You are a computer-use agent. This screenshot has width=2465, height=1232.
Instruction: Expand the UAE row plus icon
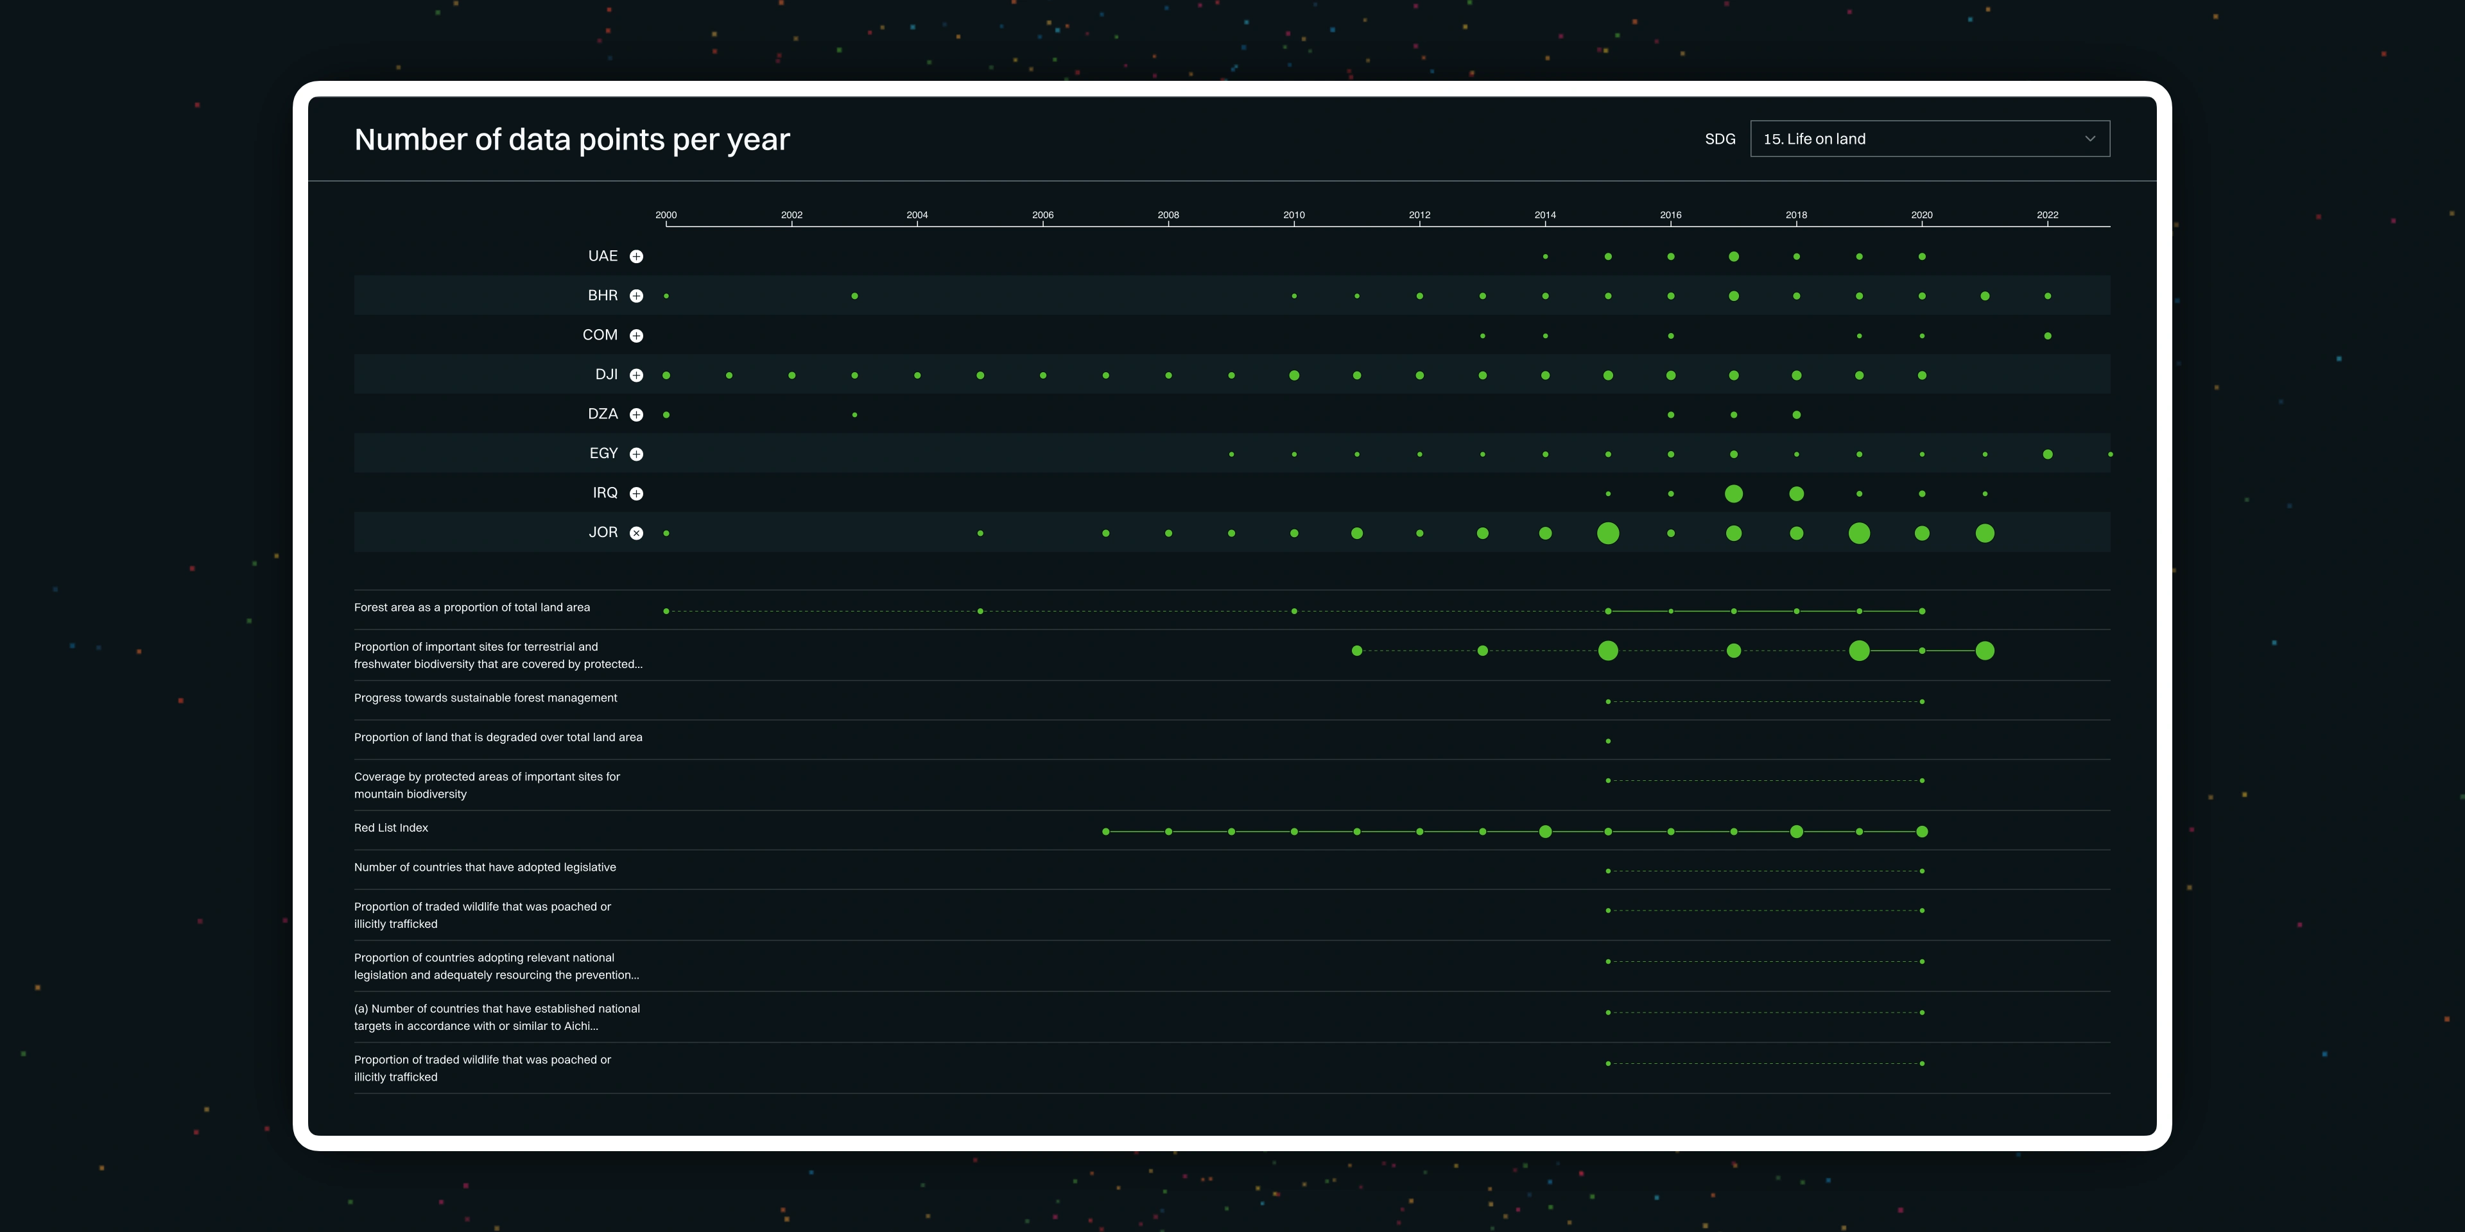(x=636, y=257)
